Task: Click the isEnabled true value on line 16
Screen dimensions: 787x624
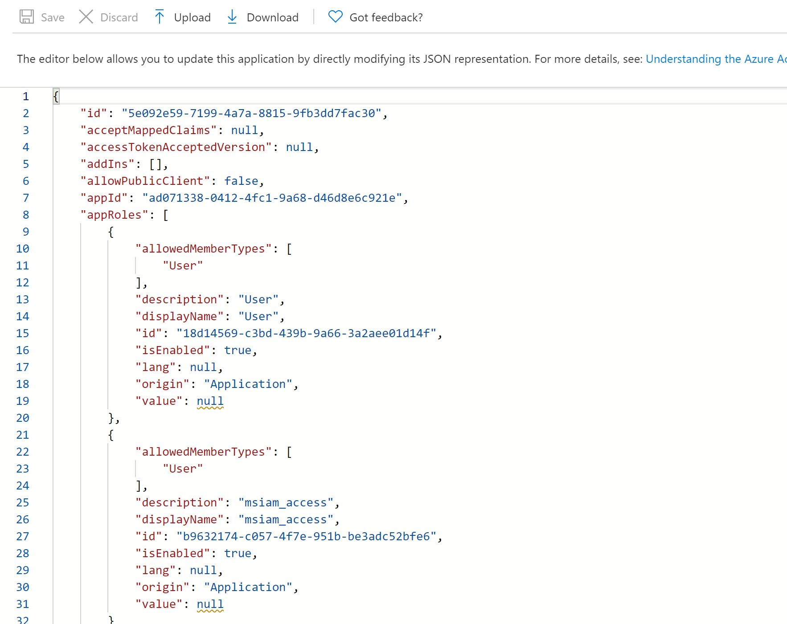Action: click(x=238, y=350)
